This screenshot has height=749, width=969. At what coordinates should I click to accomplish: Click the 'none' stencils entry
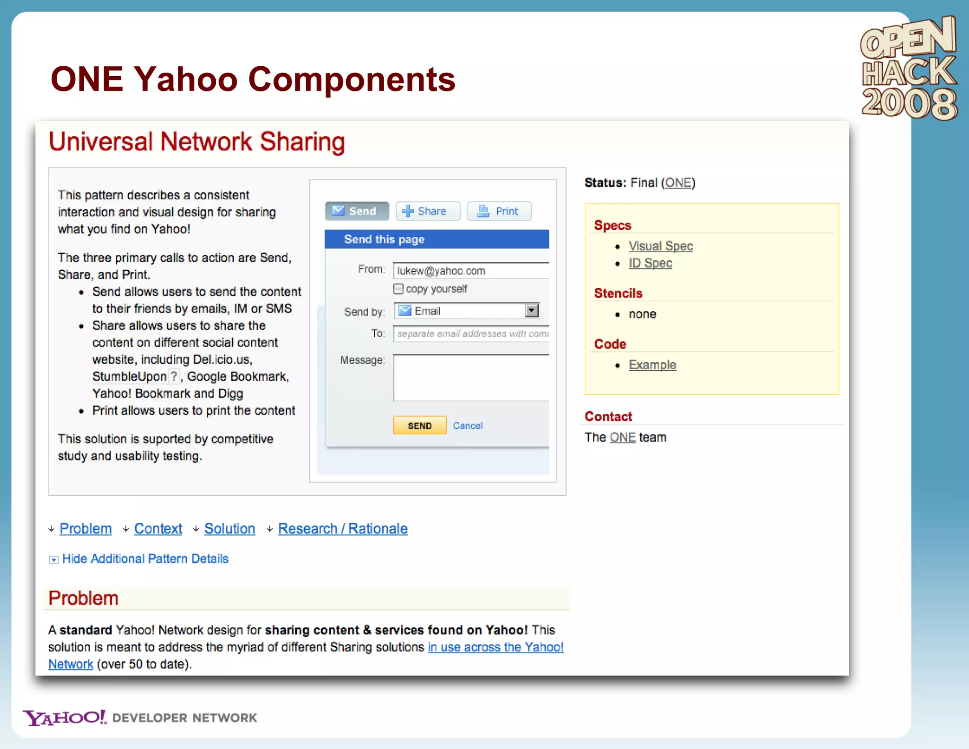click(642, 314)
